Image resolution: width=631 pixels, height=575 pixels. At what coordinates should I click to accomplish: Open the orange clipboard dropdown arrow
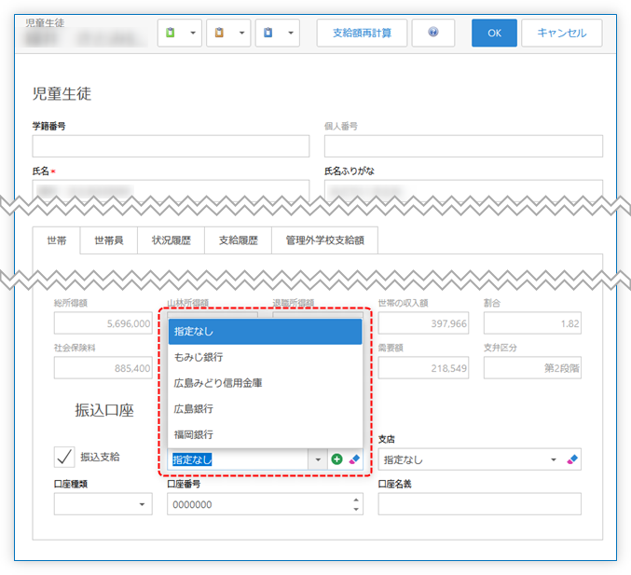point(241,33)
